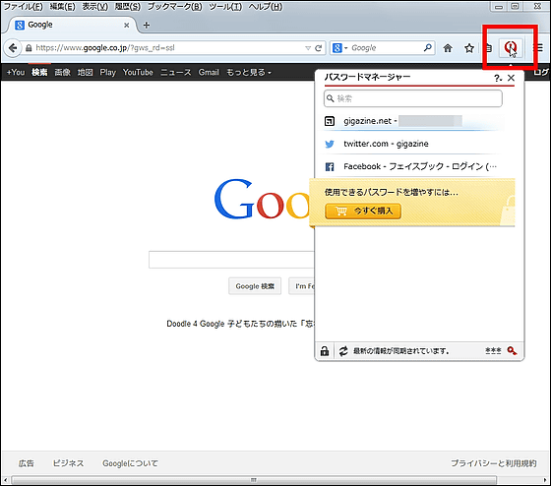This screenshot has height=486, width=551.
Task: Select the Google tab
Action: [72, 25]
